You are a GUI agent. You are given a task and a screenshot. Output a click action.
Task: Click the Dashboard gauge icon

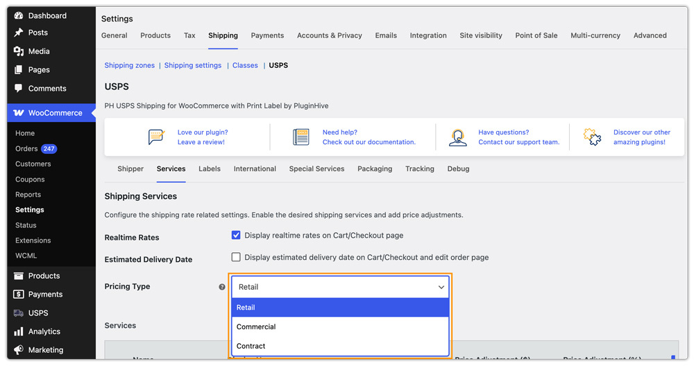click(x=19, y=15)
